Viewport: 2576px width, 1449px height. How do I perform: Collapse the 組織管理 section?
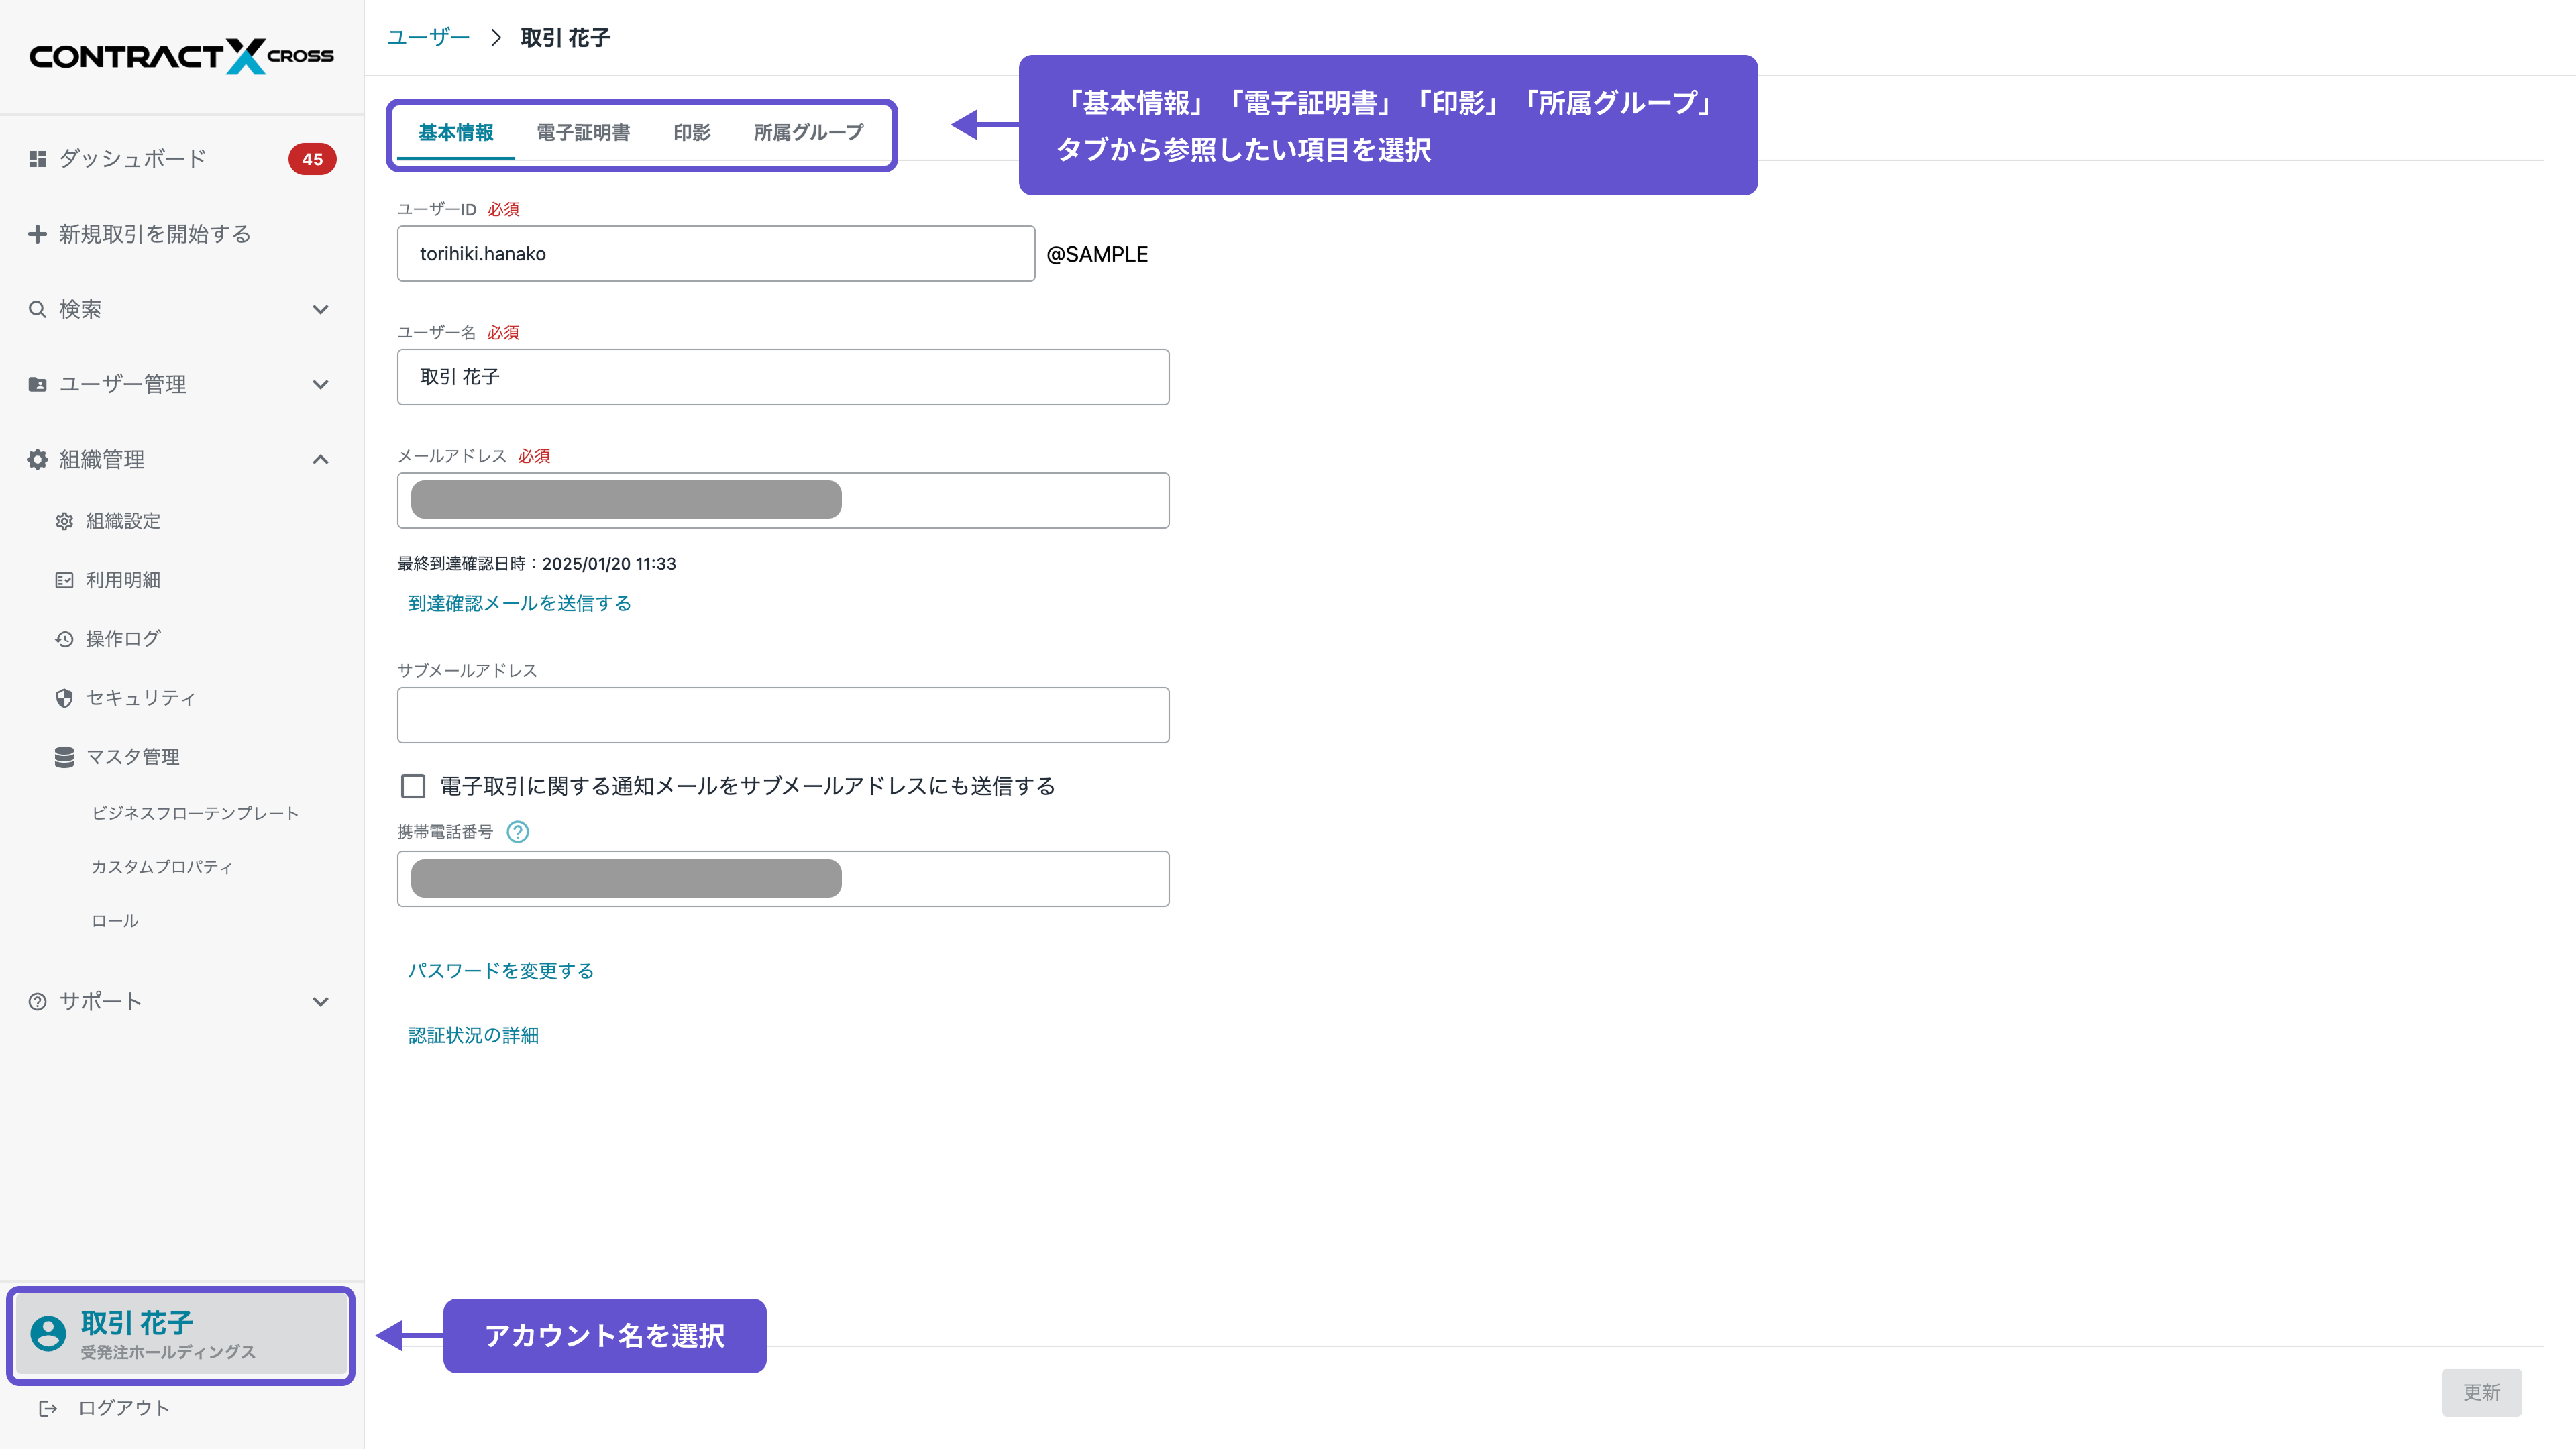[x=320, y=459]
